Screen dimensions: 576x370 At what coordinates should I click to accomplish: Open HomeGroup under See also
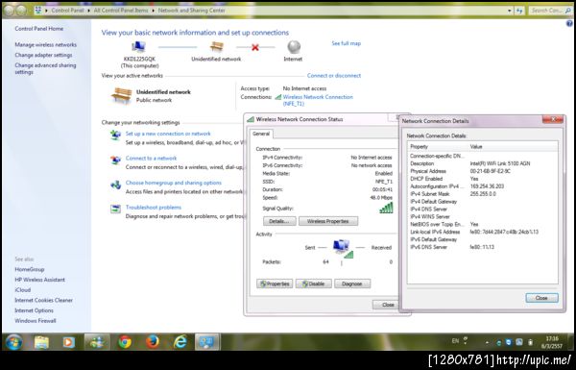click(30, 269)
